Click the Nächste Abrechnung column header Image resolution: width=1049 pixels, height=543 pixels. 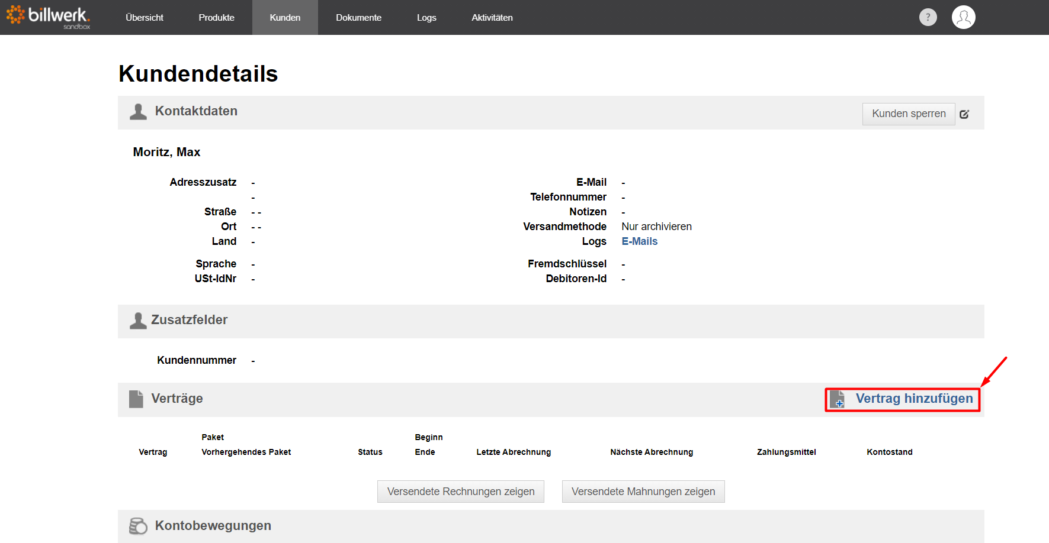point(652,452)
